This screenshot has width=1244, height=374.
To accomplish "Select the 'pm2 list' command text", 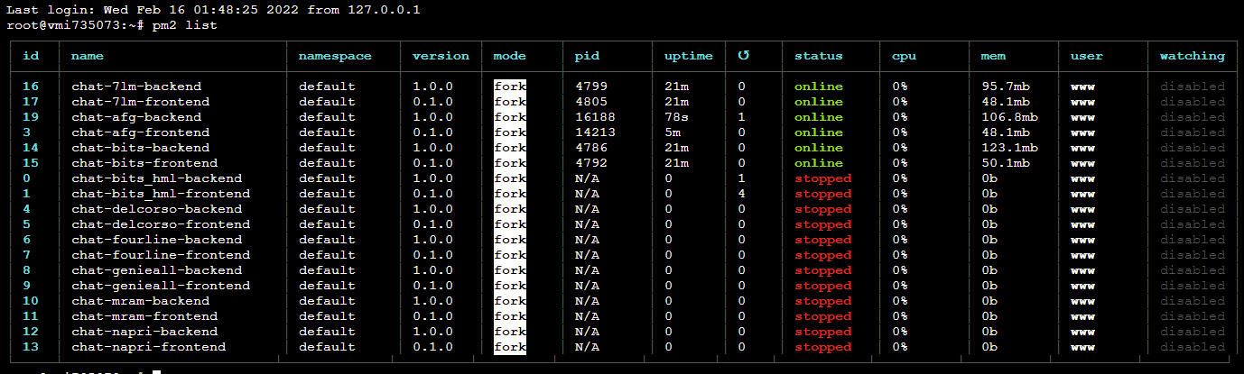I will (184, 25).
